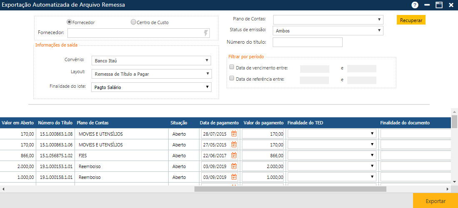458x208 pixels.
Task: Click the lightning lookup icon in Fornecedor field
Action: click(x=206, y=33)
